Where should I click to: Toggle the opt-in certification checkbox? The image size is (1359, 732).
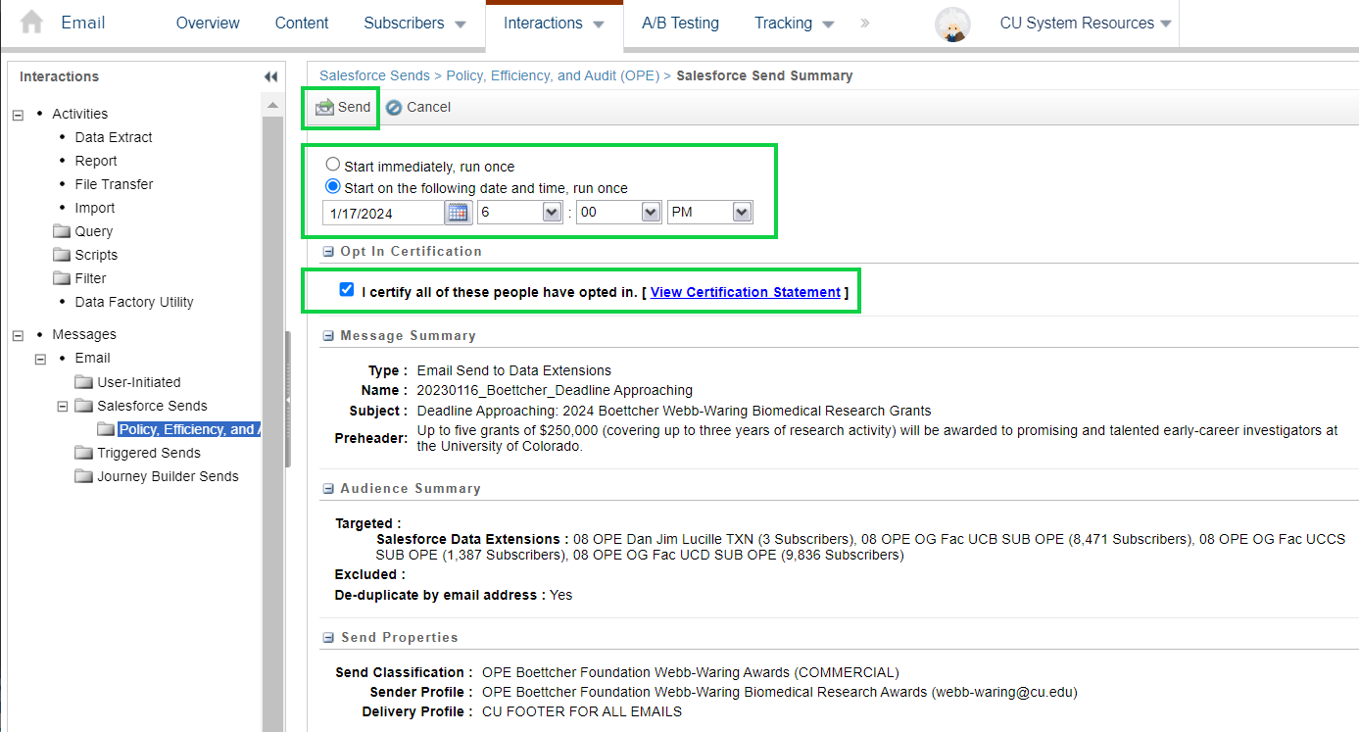pyautogui.click(x=346, y=290)
